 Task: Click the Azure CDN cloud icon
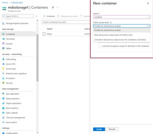(3, 64)
